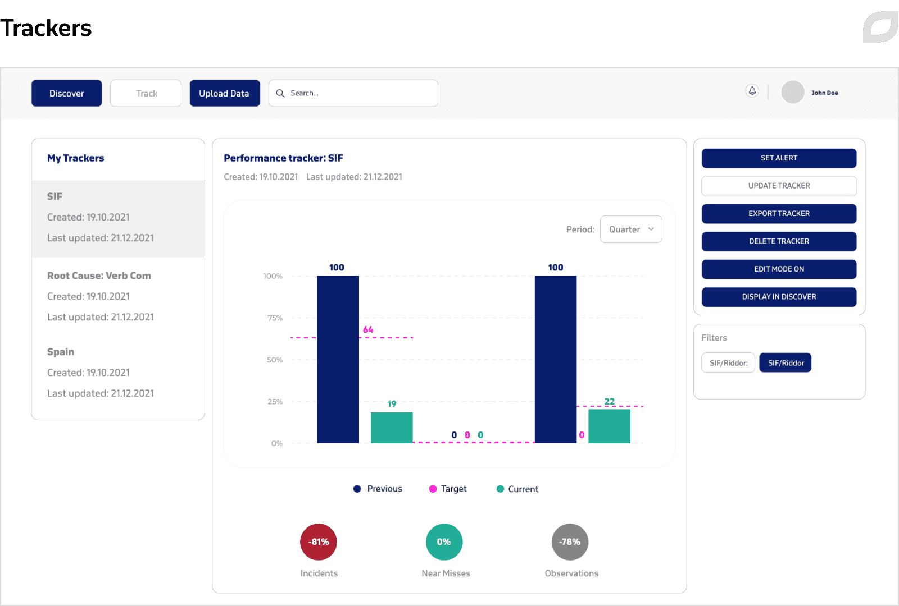
Task: Click the logo in the top-right corner
Action: (880, 26)
